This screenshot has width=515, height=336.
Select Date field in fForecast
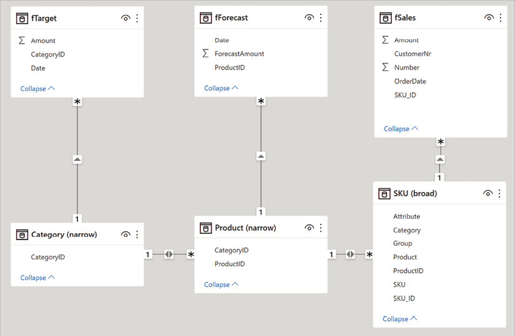222,40
